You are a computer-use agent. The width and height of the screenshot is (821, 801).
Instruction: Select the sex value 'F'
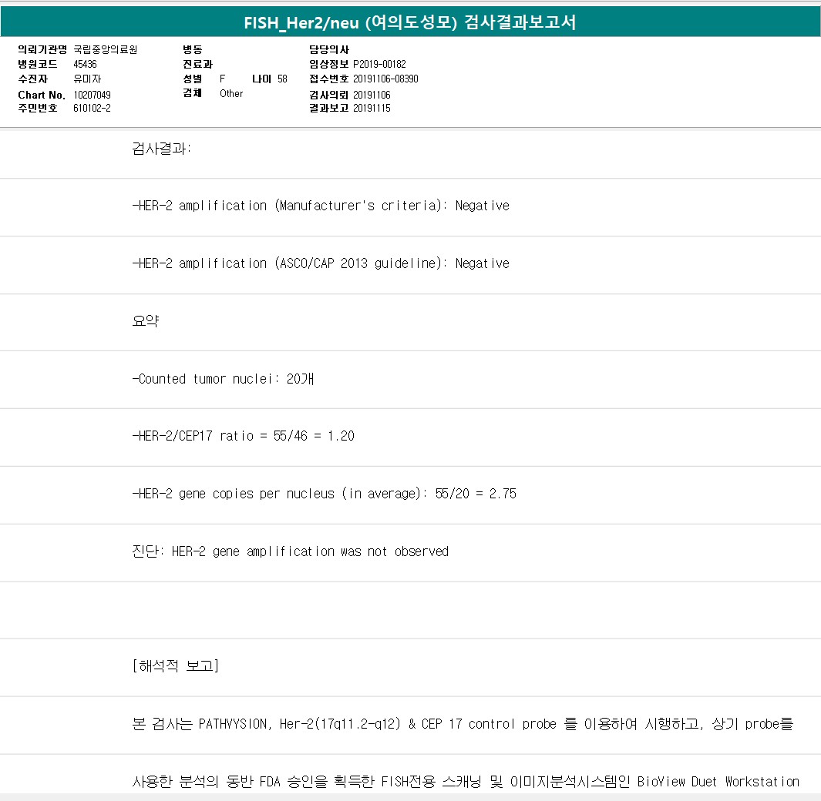(223, 79)
